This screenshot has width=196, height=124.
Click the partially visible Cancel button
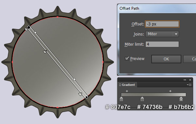190,59
